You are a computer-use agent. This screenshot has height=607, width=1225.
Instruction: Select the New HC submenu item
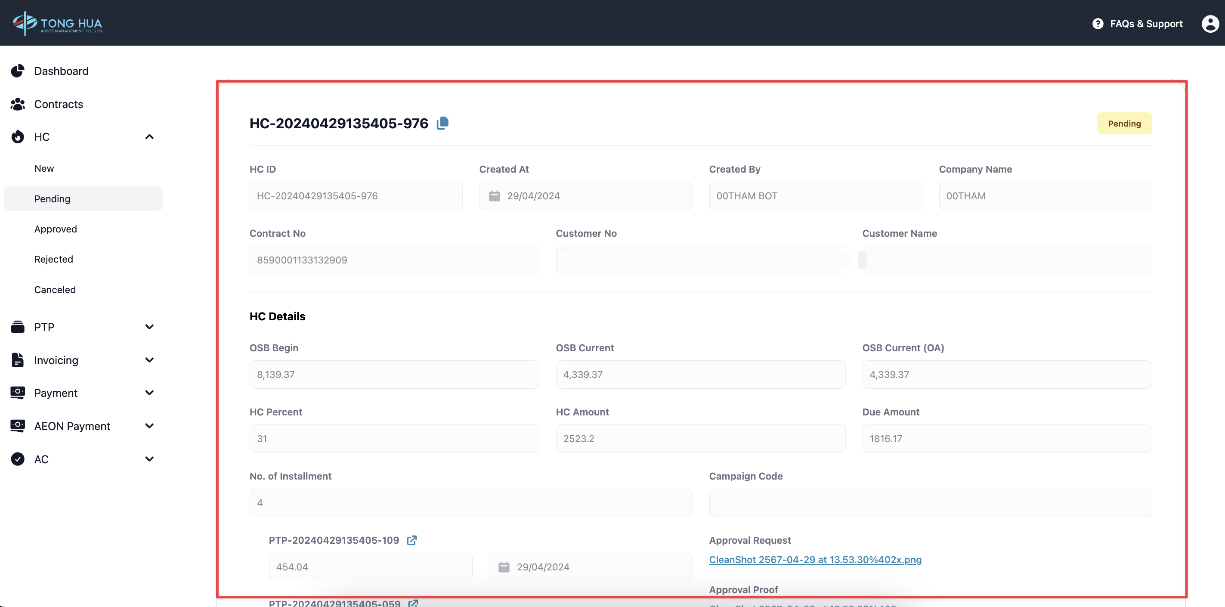coord(44,168)
